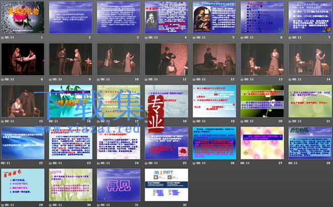
Task: Select slide 16 bamboo landscape thumbnail
Action: [x=71, y=101]
